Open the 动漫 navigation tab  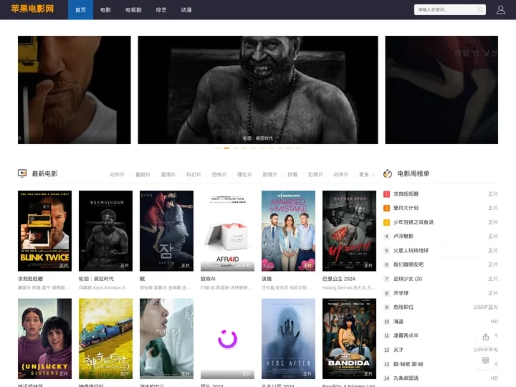(186, 10)
